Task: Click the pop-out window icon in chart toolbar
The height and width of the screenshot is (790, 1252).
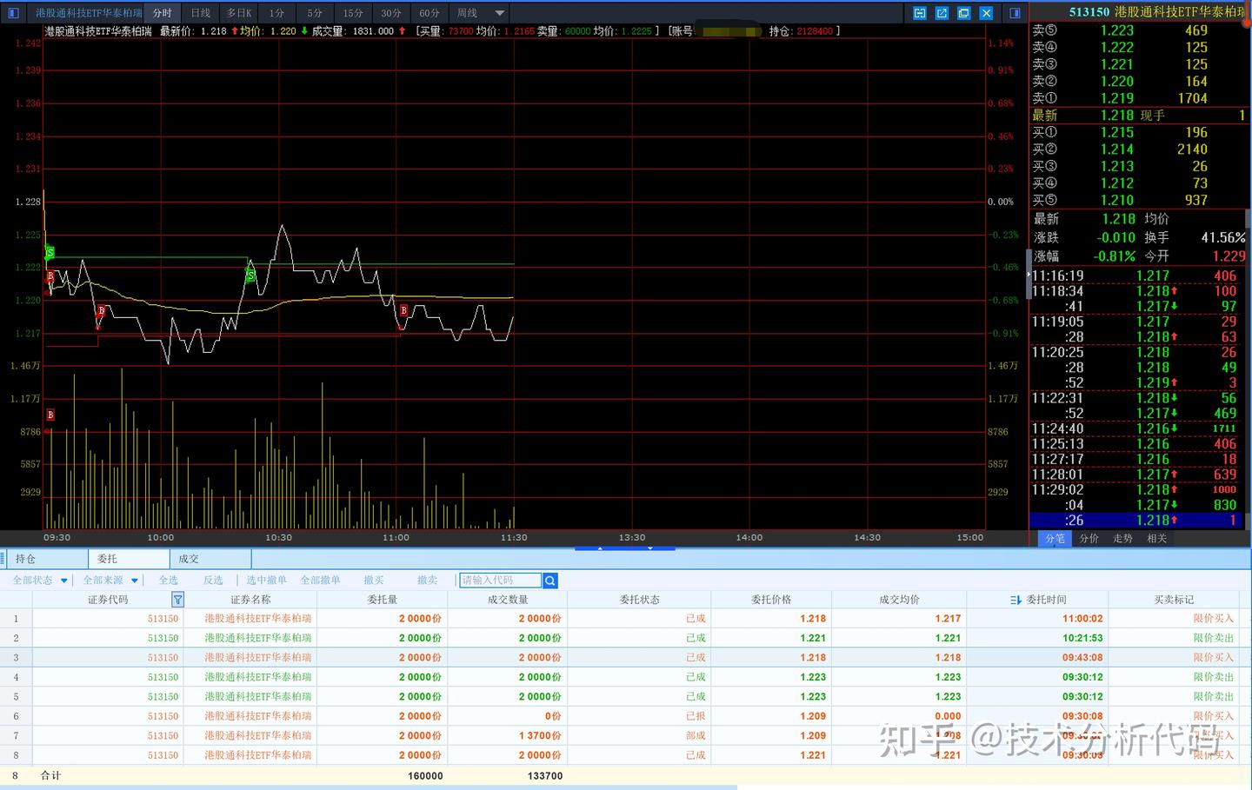Action: tap(942, 13)
